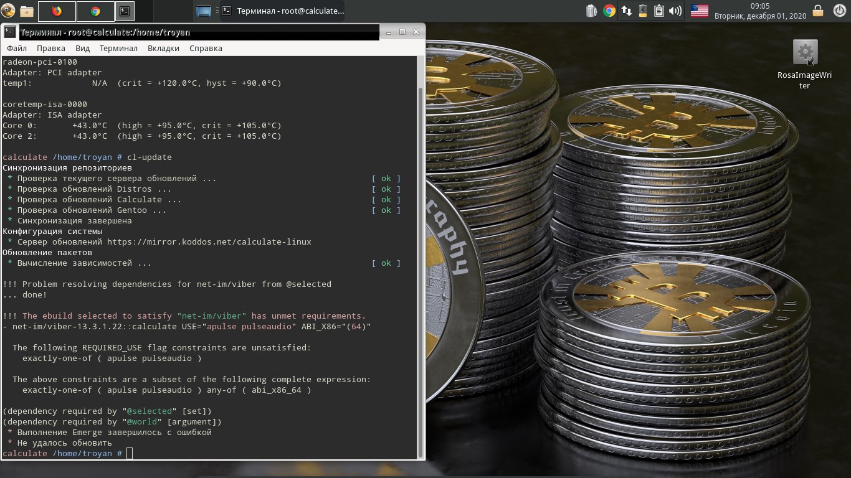Screen dimensions: 851x478
Task: Open the power/logout menu icon
Action: (x=839, y=11)
